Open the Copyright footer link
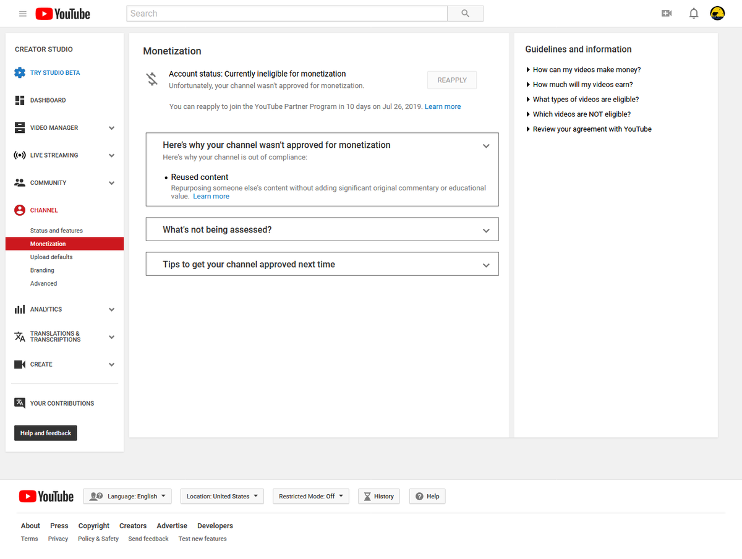Screen dimensions: 742x559 [x=94, y=526]
